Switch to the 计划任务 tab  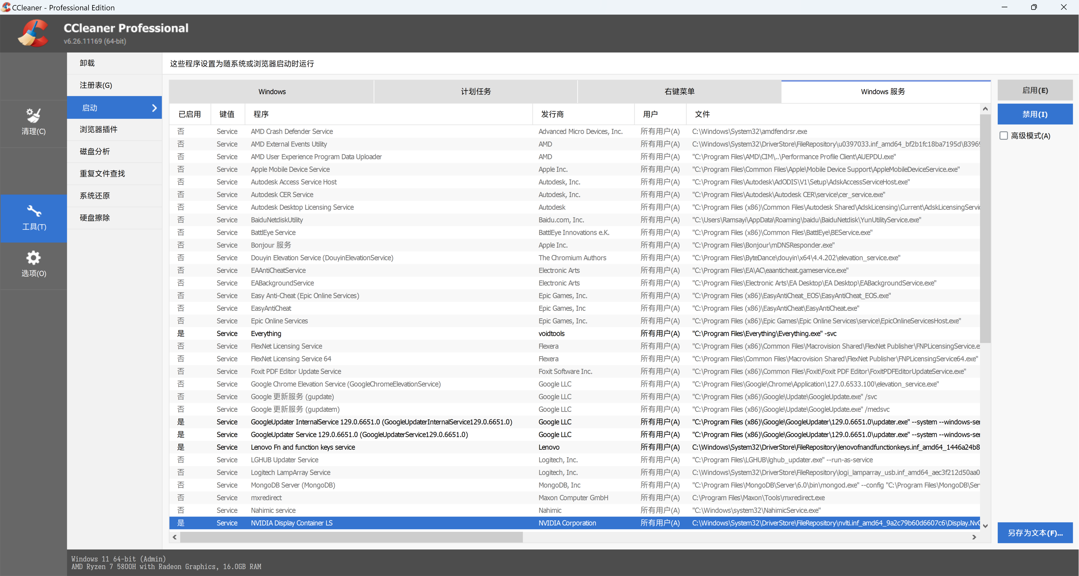click(x=475, y=92)
